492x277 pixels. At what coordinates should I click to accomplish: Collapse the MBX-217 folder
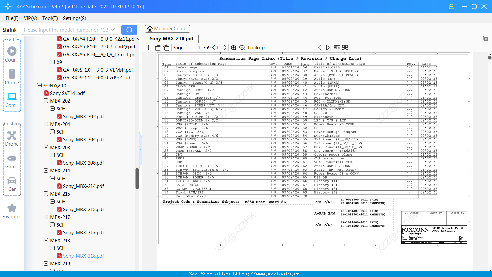(x=46, y=217)
